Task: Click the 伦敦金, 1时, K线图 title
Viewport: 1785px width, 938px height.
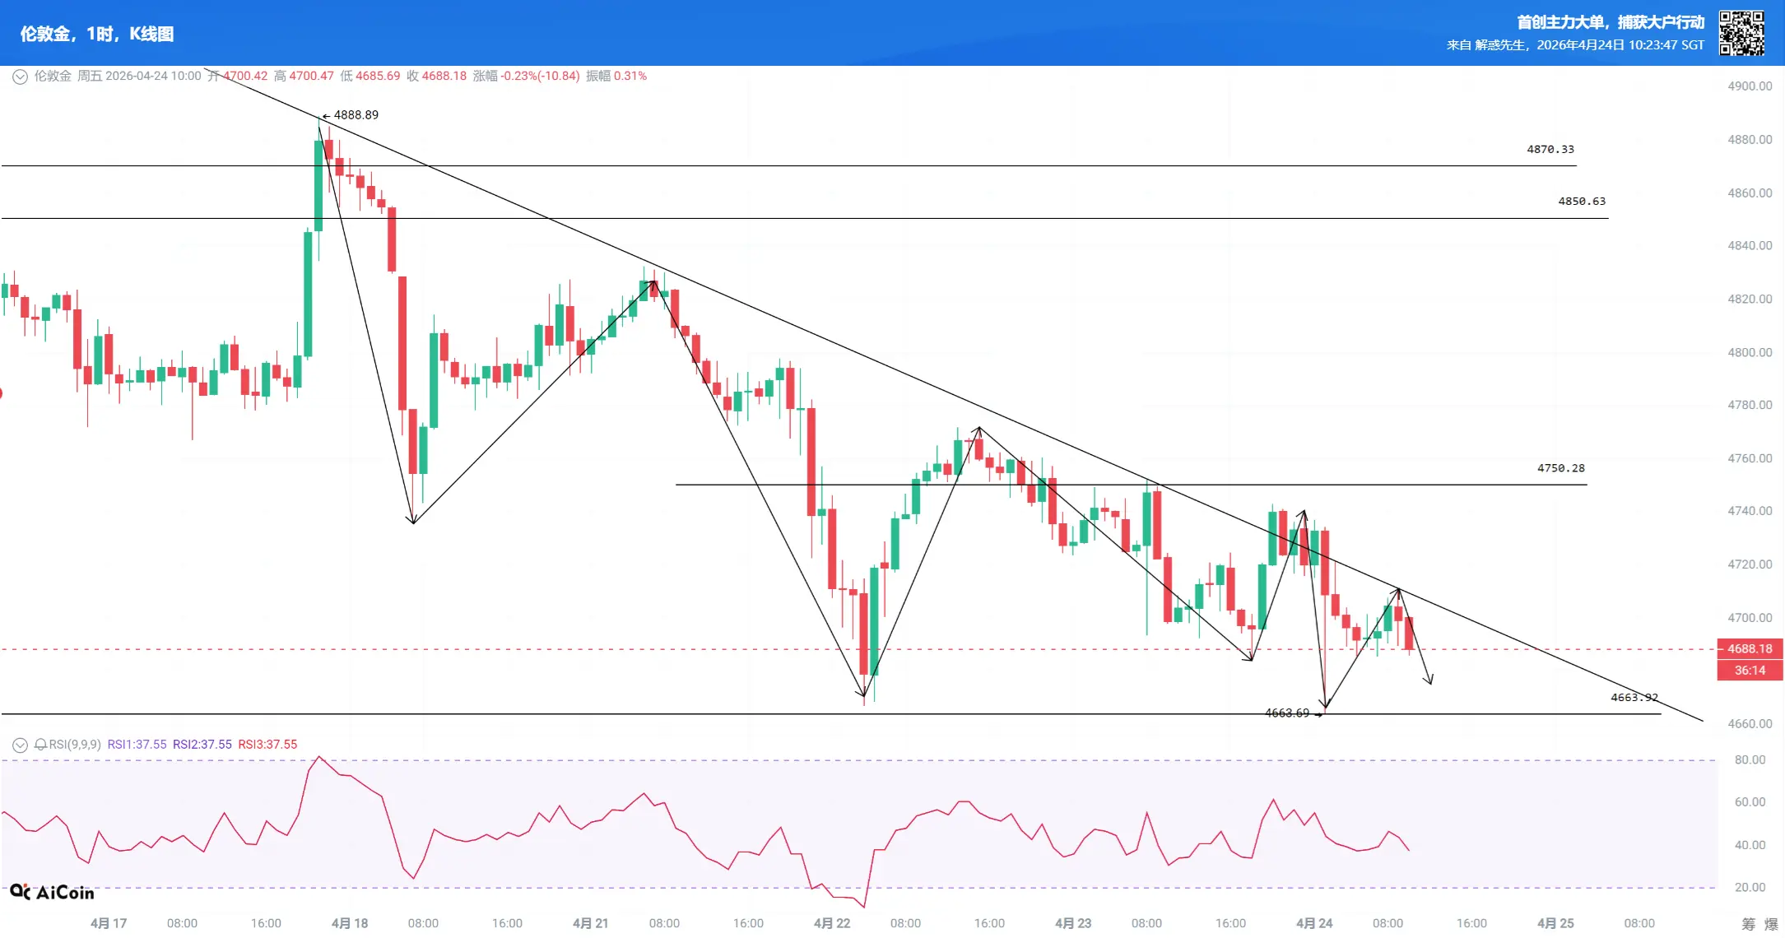Action: [x=97, y=34]
